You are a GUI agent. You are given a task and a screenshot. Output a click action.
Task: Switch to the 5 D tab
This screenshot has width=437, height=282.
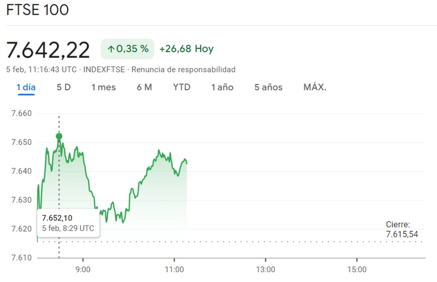pyautogui.click(x=63, y=87)
